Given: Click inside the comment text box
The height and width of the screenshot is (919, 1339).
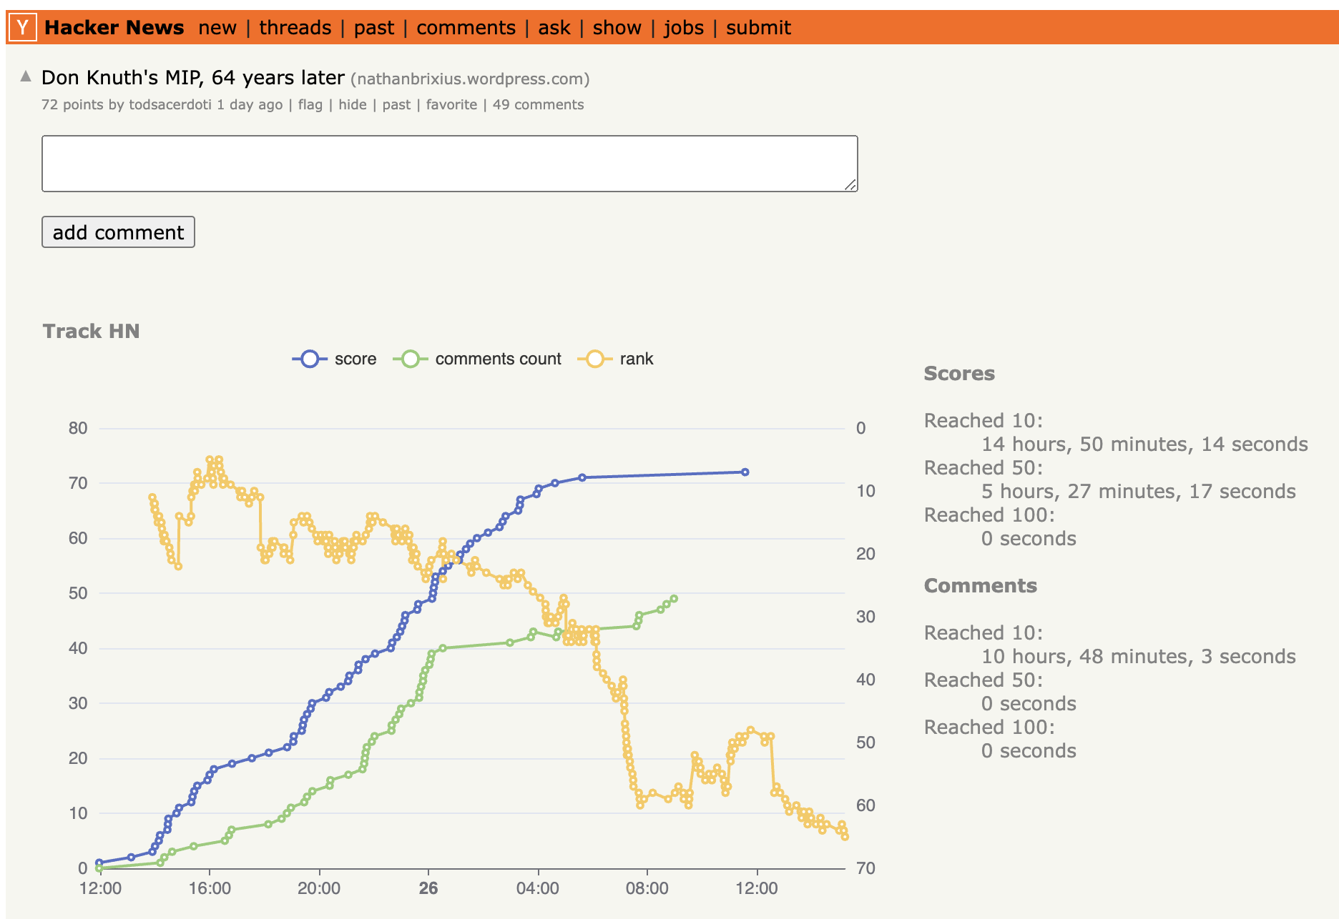Looking at the screenshot, I should click(449, 162).
